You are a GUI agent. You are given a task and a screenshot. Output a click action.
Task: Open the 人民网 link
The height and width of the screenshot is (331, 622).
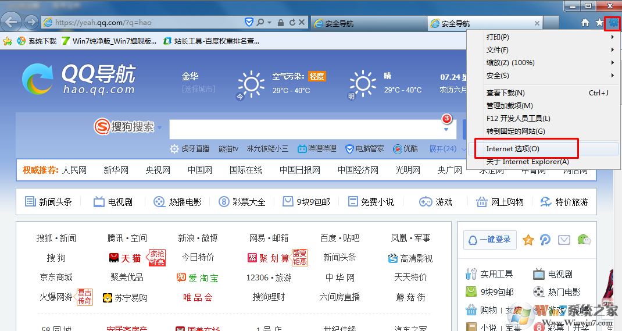pos(74,170)
